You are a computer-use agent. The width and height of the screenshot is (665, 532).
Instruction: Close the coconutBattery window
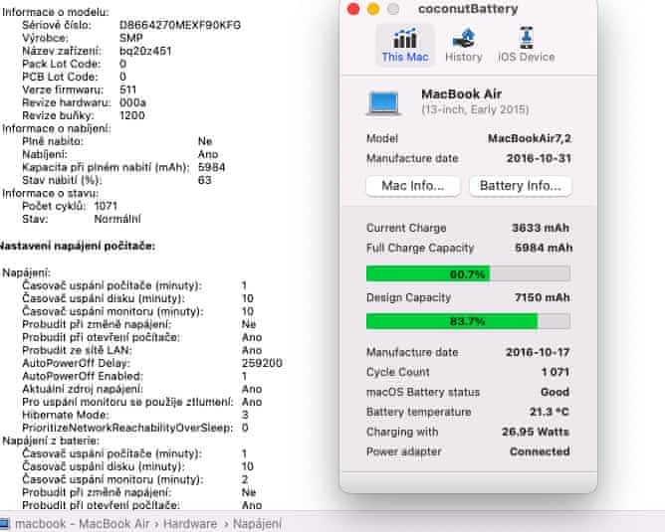click(353, 9)
